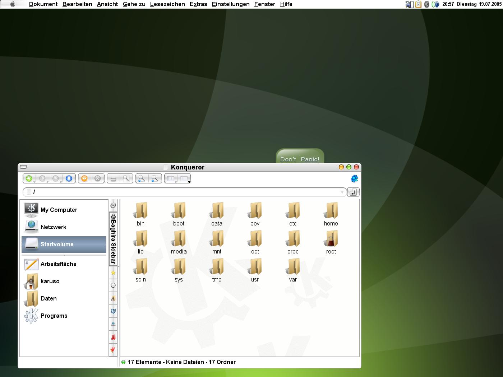Image resolution: width=503 pixels, height=377 pixels.
Task: Open Programs in the sidebar
Action: [x=64, y=316]
